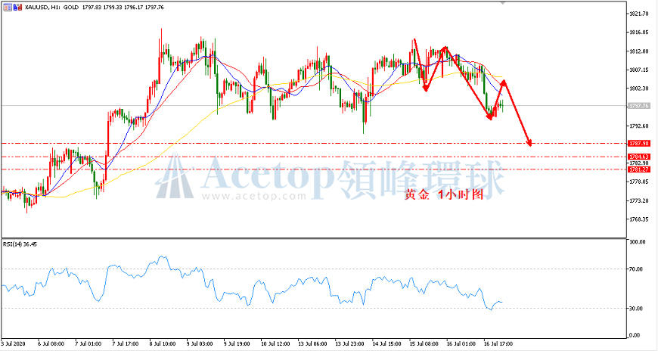Select the 8 Jul 10:00 time axis label
The image size is (658, 351).
163,344
